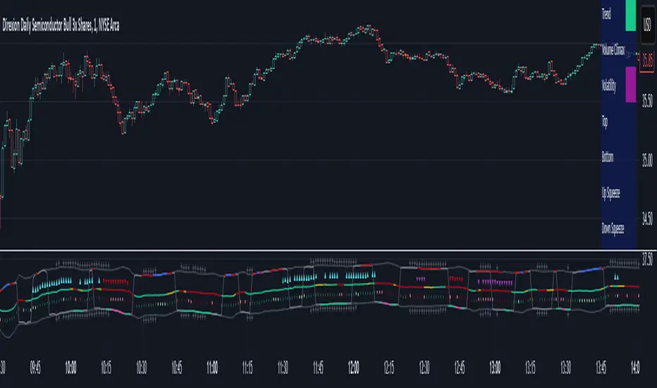
Task: Select the green Trend status cell
Action: (631, 15)
